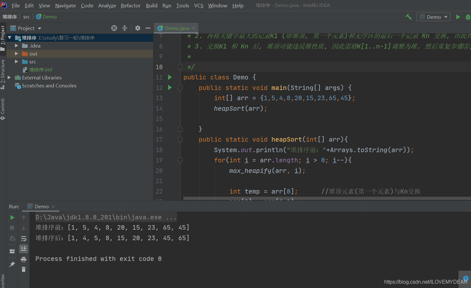Click the locate/scroll-from-source target icon
The height and width of the screenshot is (288, 471).
[114, 28]
